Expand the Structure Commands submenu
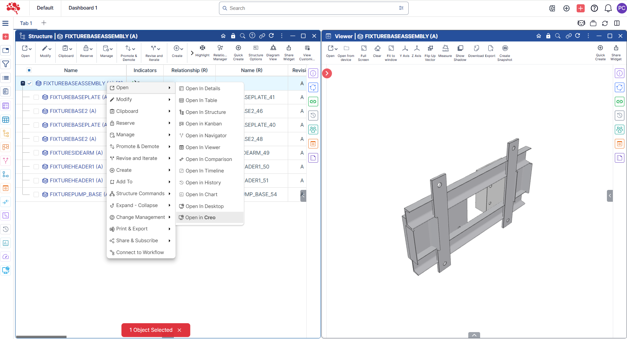 coord(141,194)
